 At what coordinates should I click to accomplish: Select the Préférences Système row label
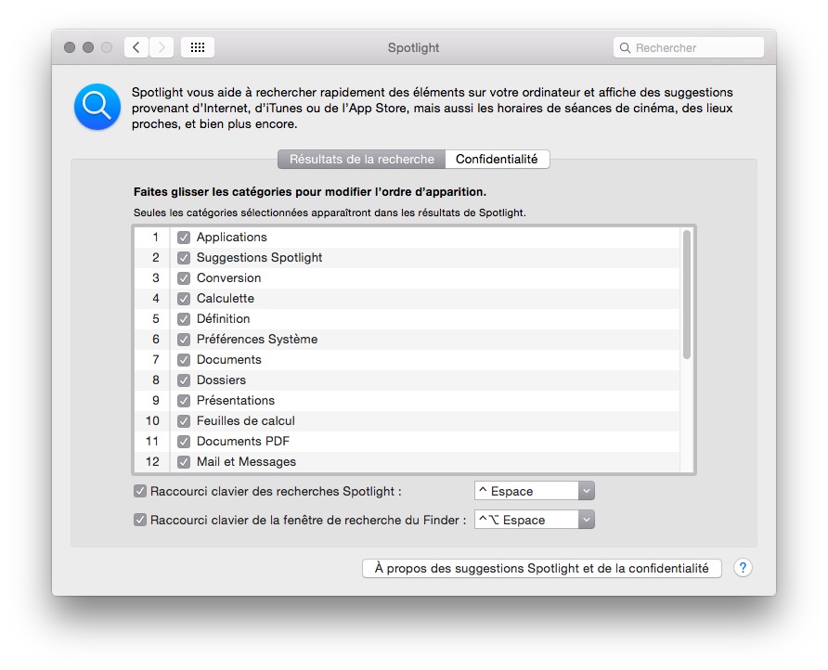pyautogui.click(x=257, y=339)
